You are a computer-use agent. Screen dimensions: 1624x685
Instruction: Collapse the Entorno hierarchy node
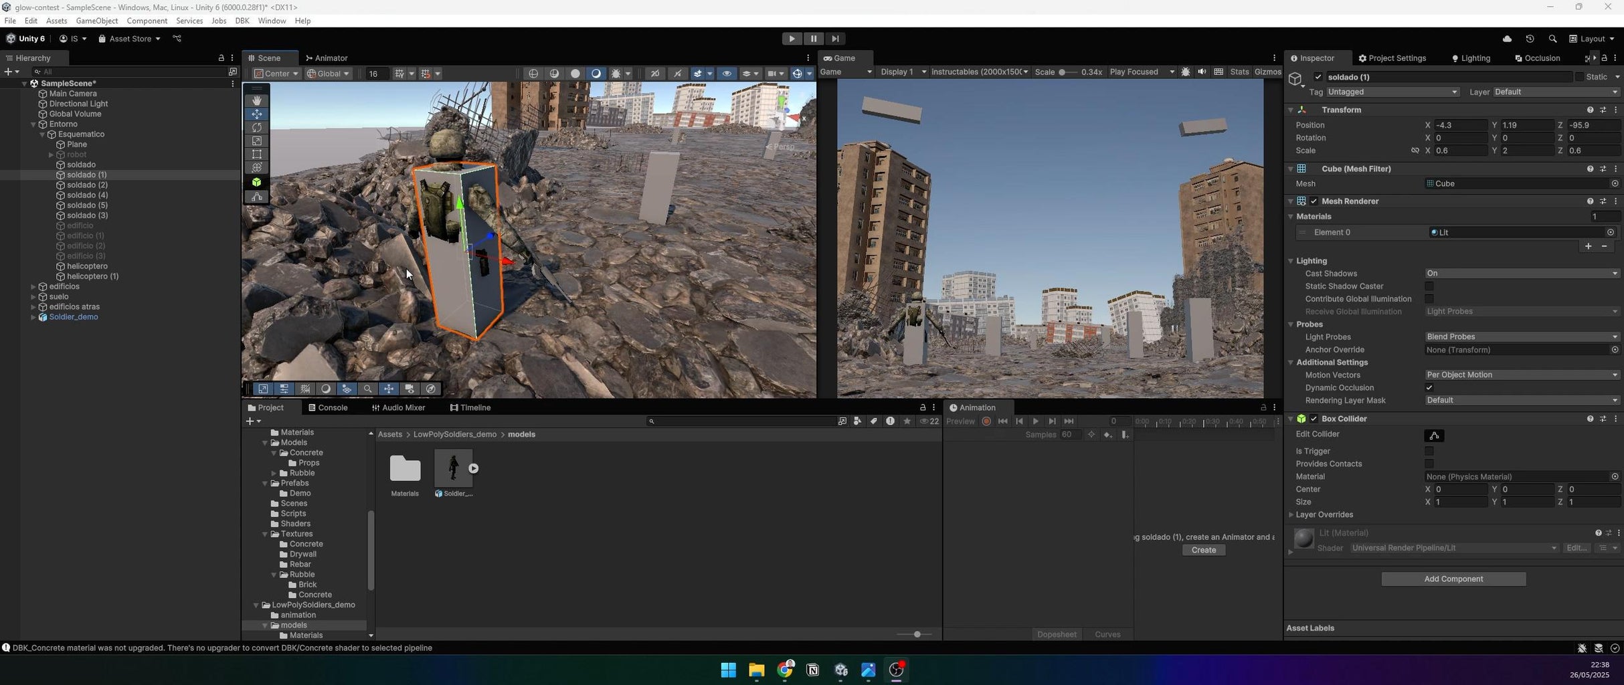(33, 124)
